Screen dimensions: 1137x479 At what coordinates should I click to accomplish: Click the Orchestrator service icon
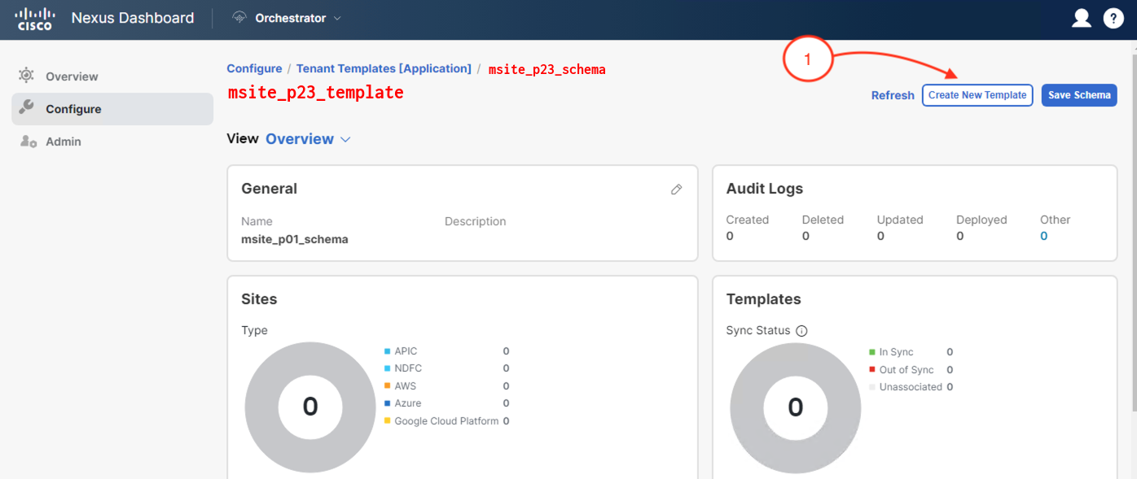[239, 18]
